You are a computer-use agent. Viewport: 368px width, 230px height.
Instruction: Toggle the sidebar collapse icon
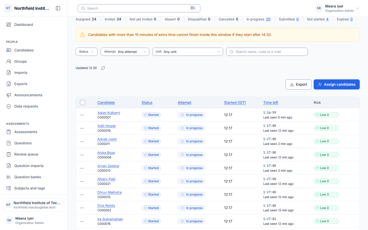click(x=58, y=8)
